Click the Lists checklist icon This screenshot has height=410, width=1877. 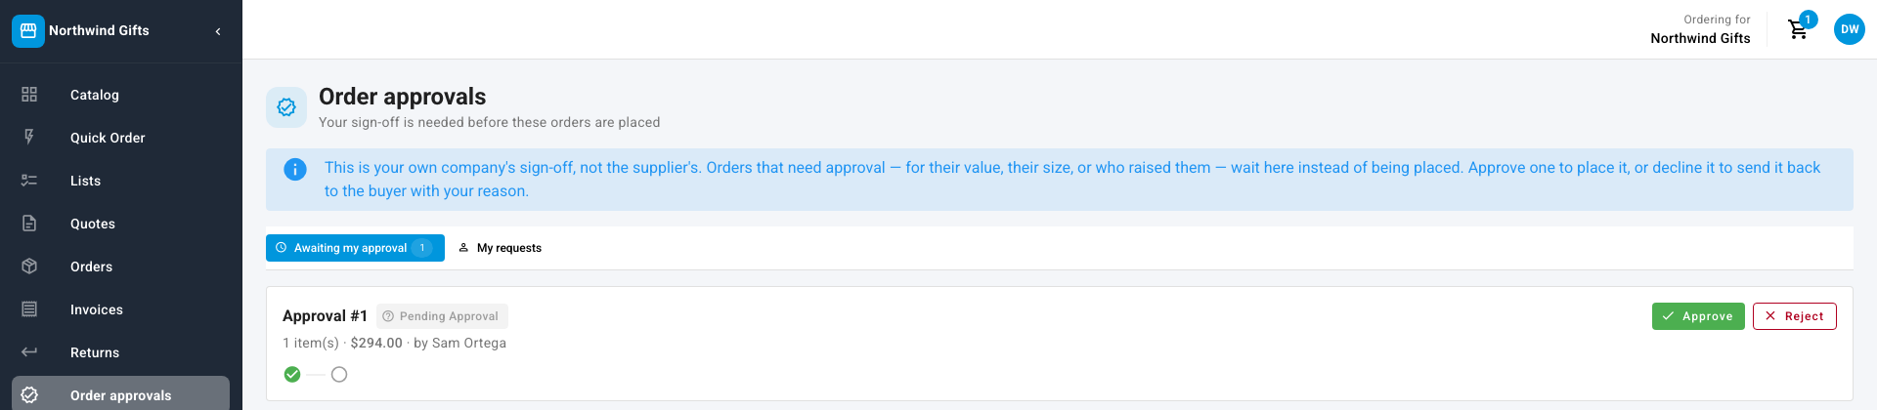pyautogui.click(x=29, y=181)
